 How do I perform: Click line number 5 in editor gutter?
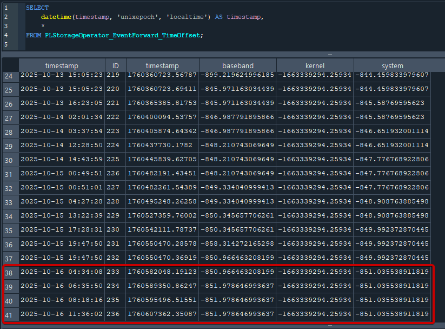pos(6,44)
